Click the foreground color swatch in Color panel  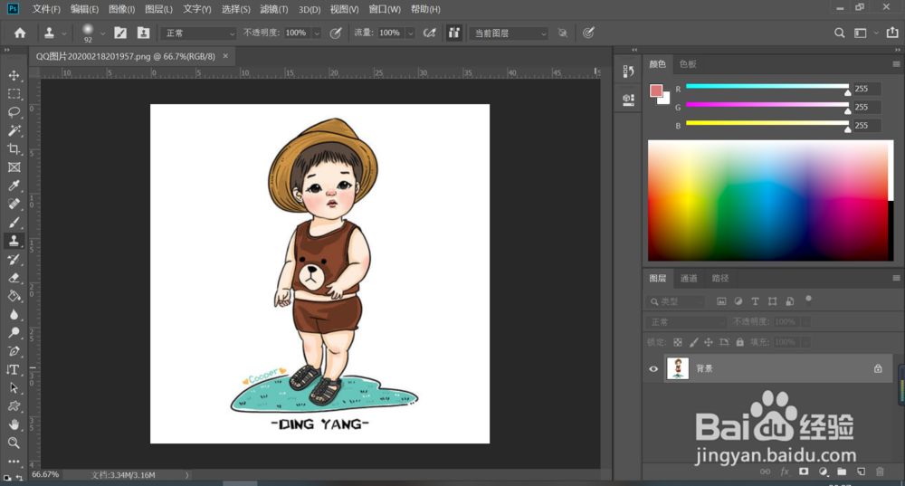pos(656,91)
